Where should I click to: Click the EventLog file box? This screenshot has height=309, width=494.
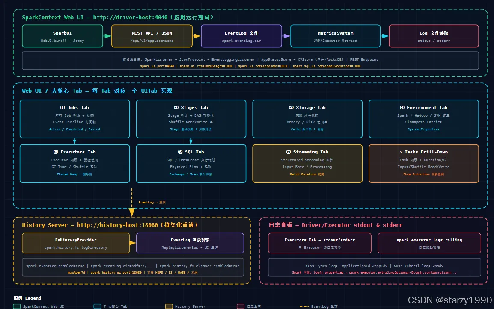coord(241,36)
